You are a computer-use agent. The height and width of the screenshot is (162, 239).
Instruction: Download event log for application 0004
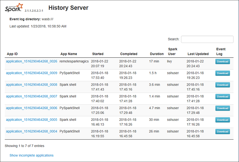(222, 132)
